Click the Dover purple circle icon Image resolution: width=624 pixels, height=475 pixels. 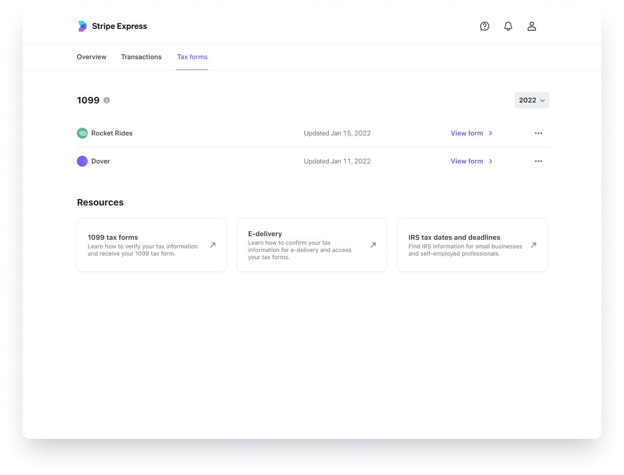pos(82,161)
